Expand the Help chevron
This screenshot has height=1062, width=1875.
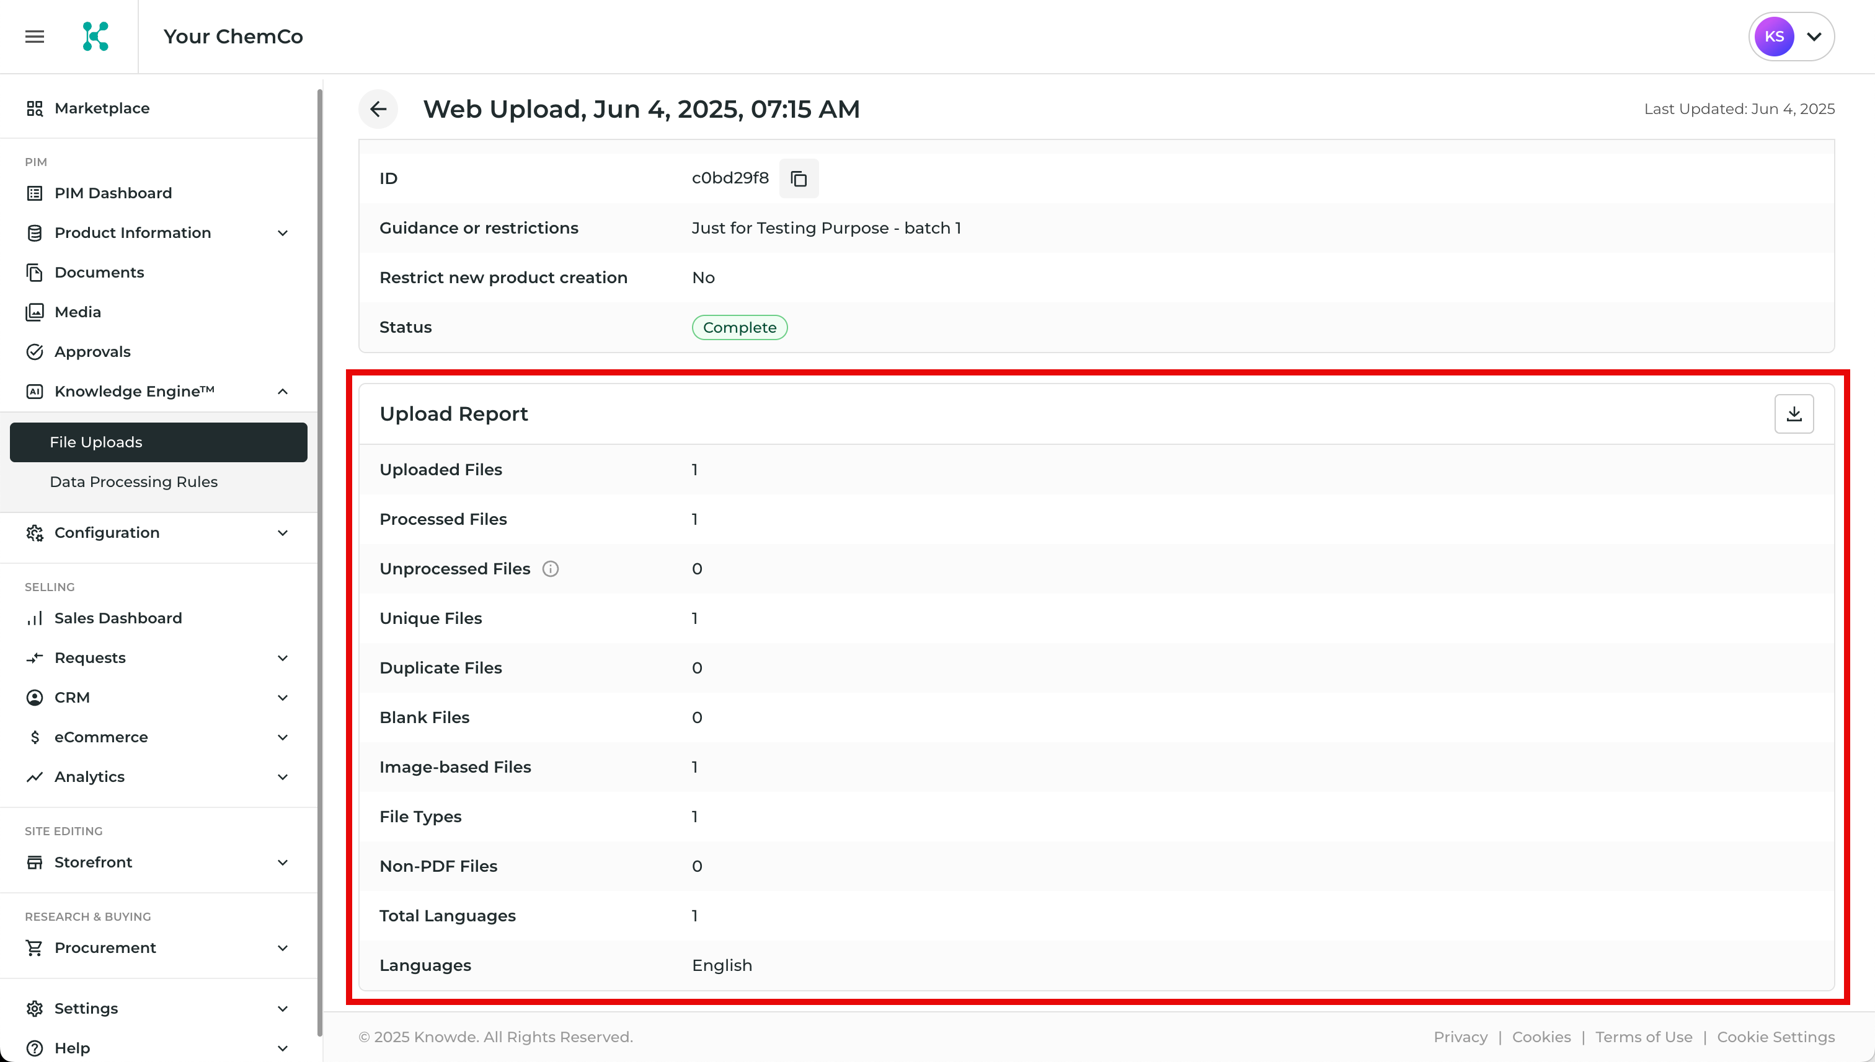pyautogui.click(x=283, y=1048)
